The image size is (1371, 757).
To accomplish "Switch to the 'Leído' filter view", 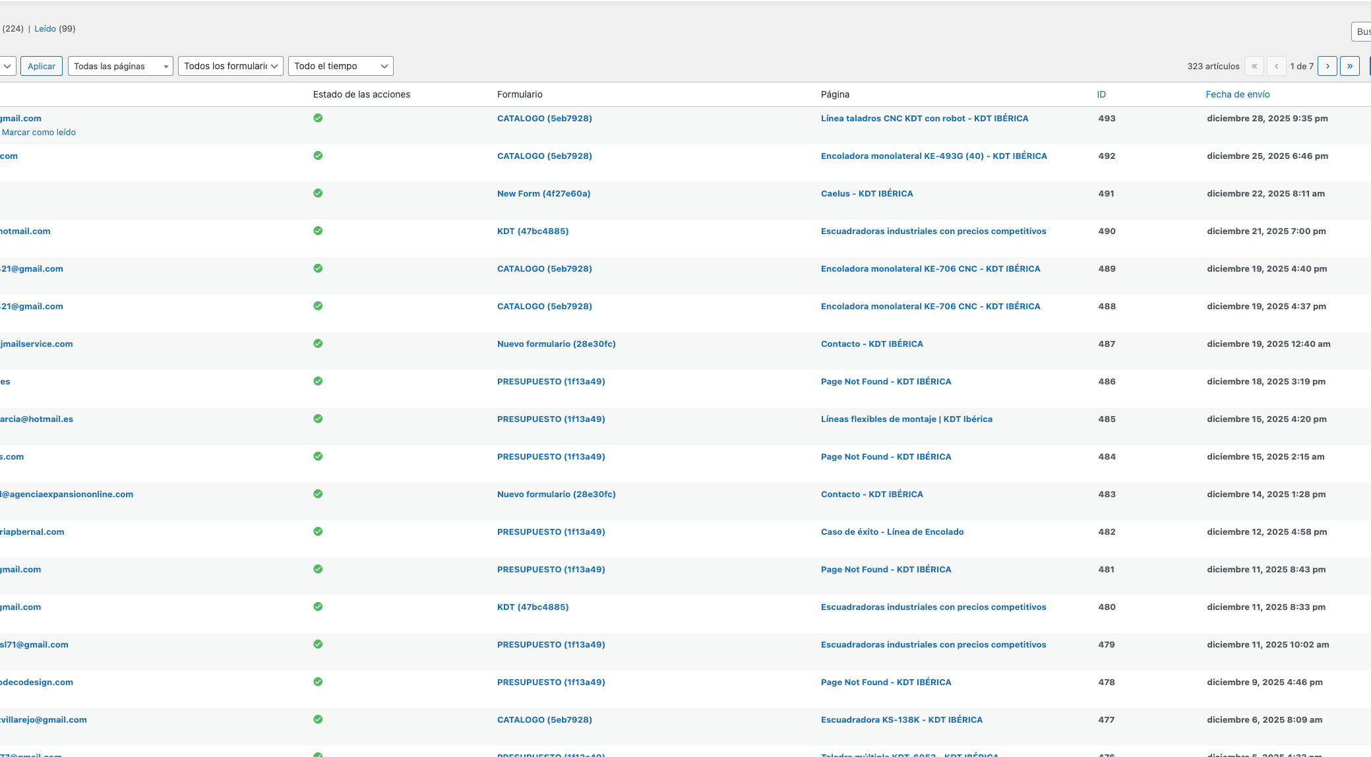I will point(45,28).
